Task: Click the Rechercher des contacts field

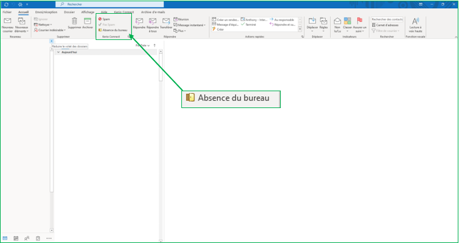Action: 387,19
